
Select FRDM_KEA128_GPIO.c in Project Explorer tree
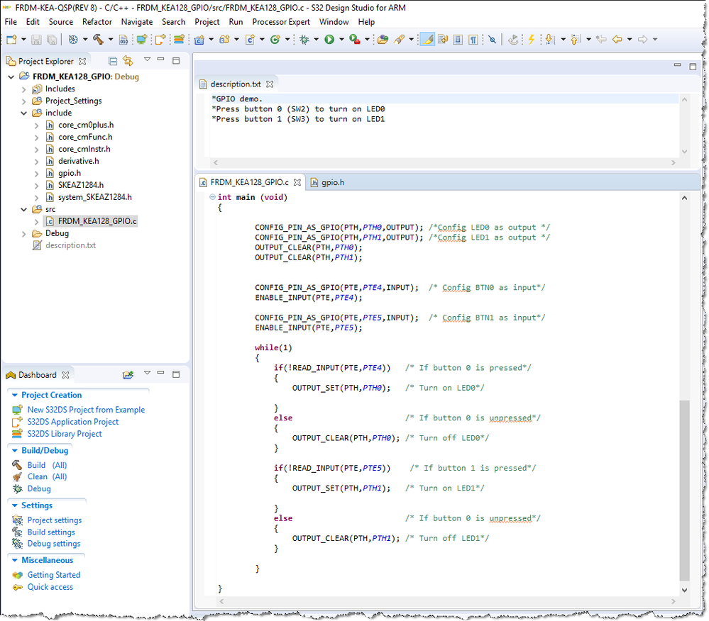(x=97, y=221)
